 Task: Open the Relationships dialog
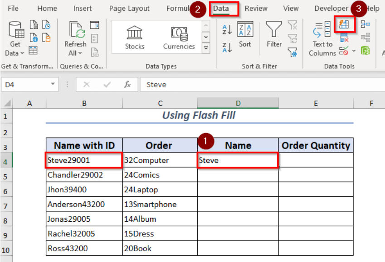(x=366, y=36)
